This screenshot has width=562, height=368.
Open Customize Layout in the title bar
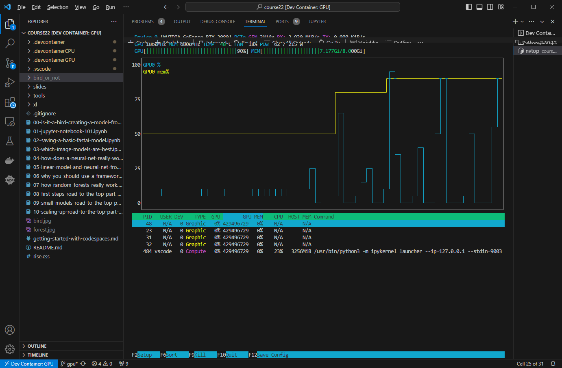501,7
